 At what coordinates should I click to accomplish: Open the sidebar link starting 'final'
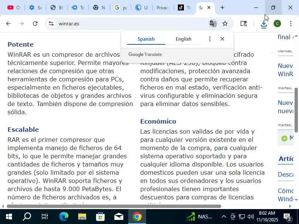(x=285, y=37)
